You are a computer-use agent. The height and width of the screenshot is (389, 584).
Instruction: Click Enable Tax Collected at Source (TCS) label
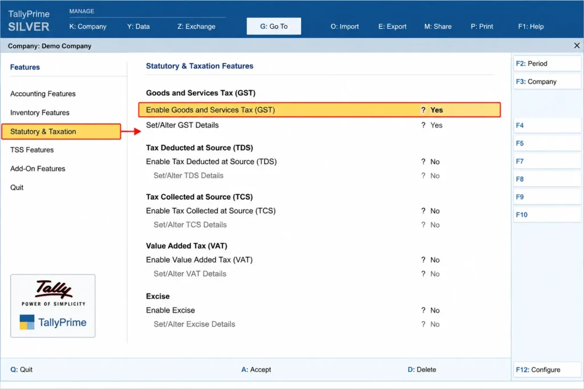pos(211,211)
